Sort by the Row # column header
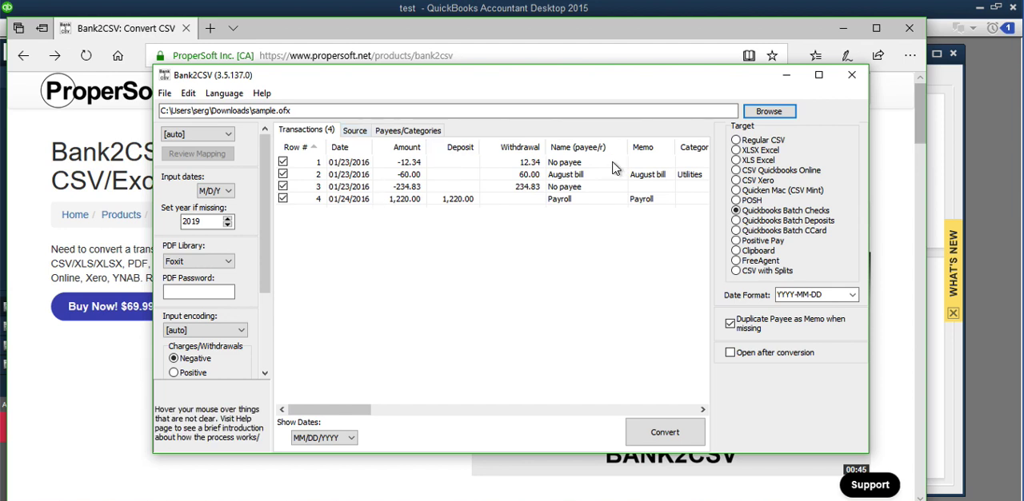This screenshot has height=501, width=1024. click(x=299, y=147)
